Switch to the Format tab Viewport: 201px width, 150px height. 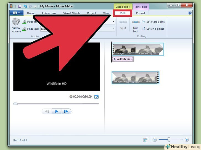(141, 13)
